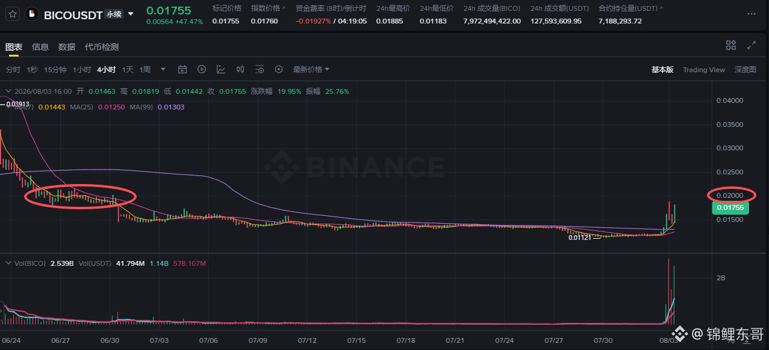769x350 pixels.
Task: Click the 永续 perpetual contract badge
Action: point(113,14)
